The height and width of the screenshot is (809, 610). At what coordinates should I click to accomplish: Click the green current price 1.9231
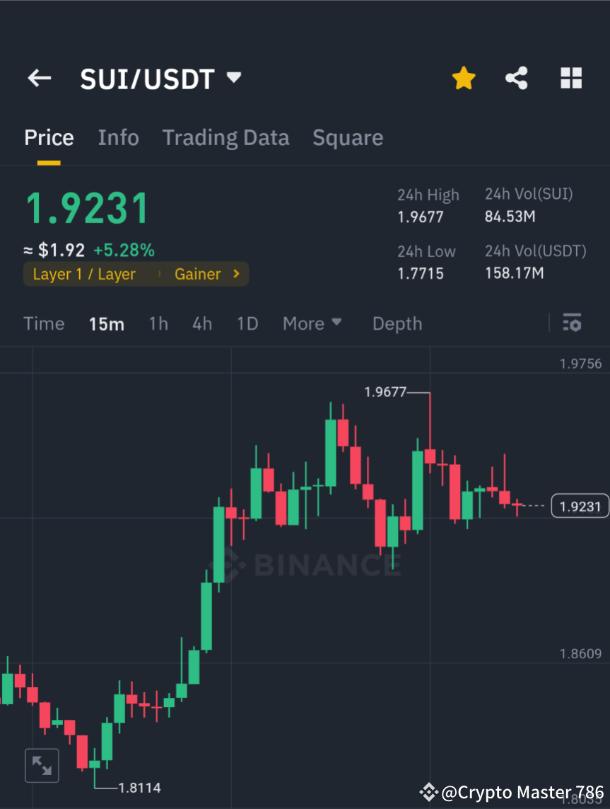click(87, 207)
